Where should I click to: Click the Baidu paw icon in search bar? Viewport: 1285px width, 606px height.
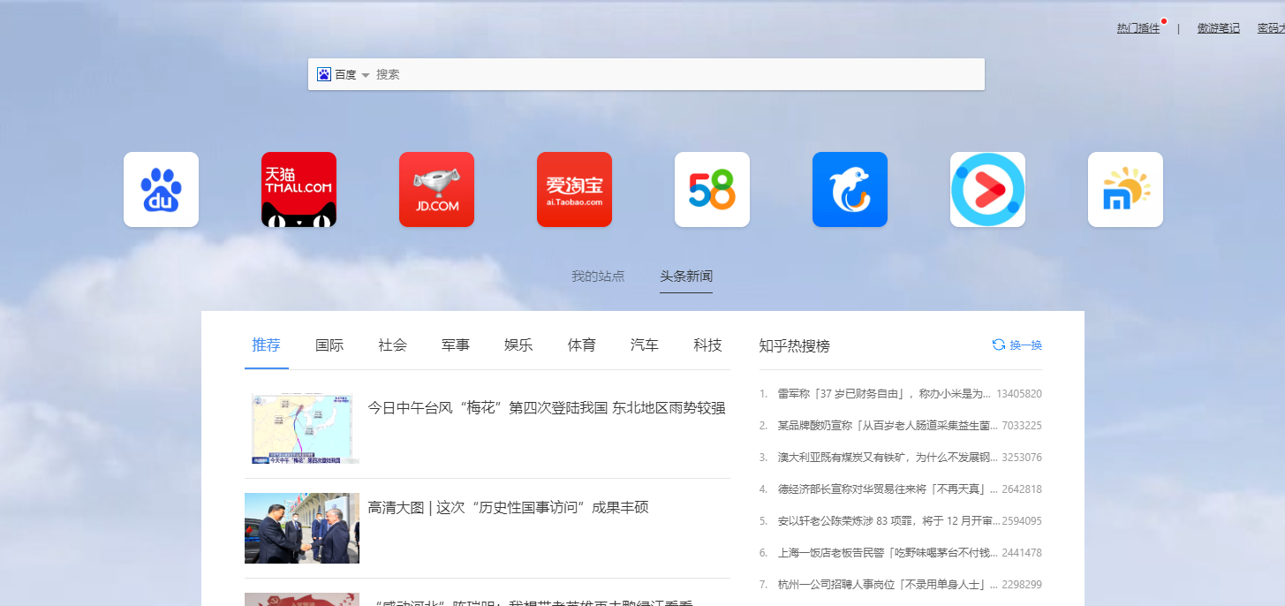click(324, 74)
